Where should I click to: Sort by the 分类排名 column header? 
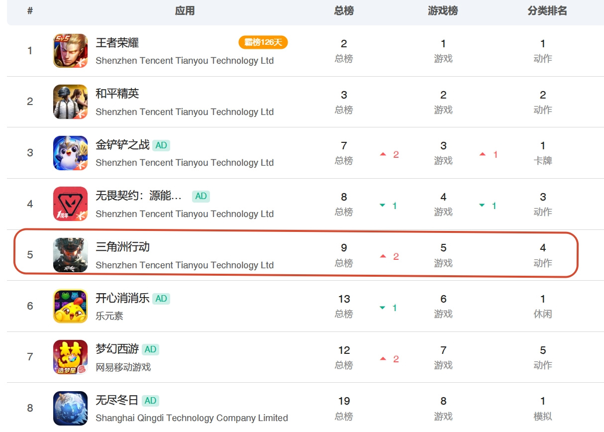[x=547, y=11]
